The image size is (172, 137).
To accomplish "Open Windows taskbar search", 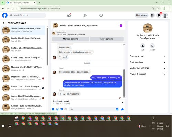I will [10, 126].
